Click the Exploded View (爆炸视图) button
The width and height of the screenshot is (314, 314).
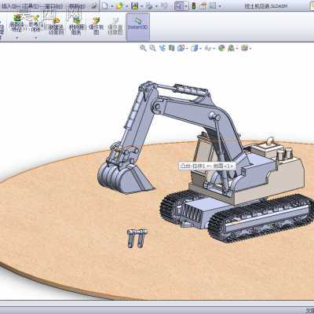click(97, 26)
